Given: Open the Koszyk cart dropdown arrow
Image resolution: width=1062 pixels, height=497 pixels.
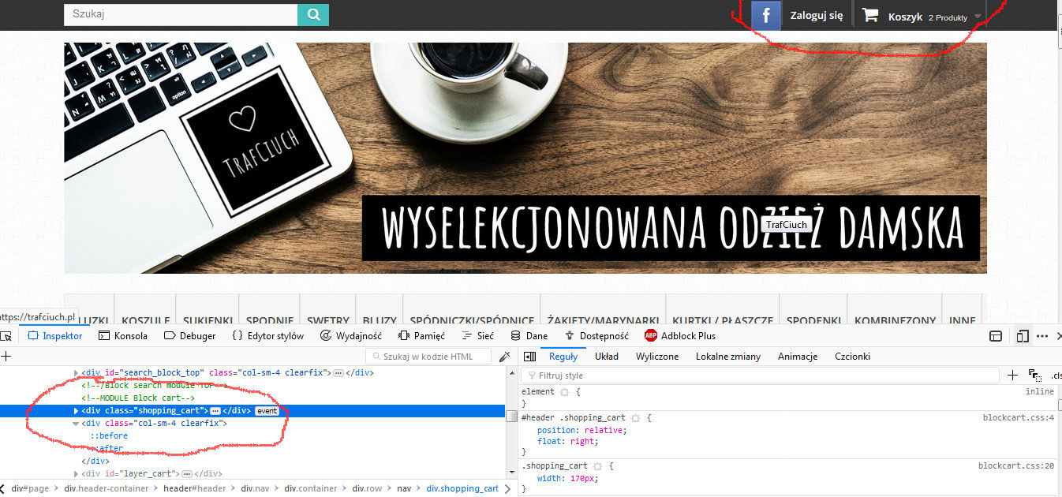Looking at the screenshot, I should pyautogui.click(x=978, y=17).
